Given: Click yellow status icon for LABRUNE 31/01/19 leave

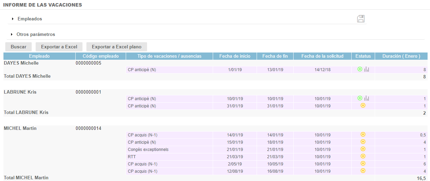Looking at the screenshot, I should tap(363, 106).
